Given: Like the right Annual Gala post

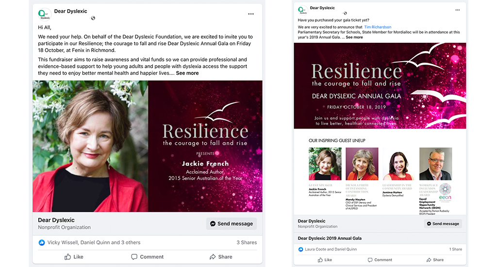Looking at the screenshot, I should [x=325, y=260].
